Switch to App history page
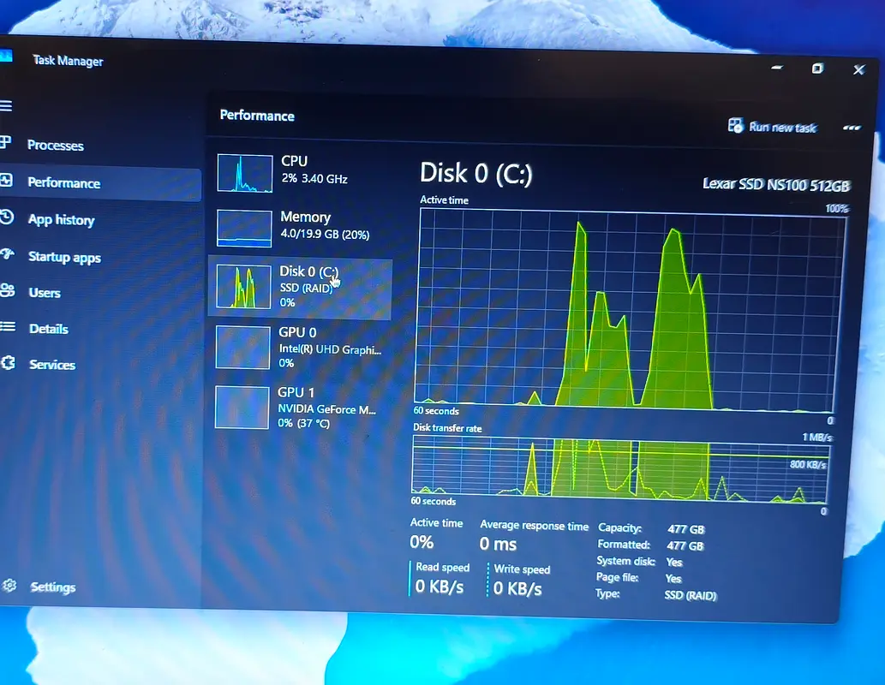The width and height of the screenshot is (885, 685). pyautogui.click(x=61, y=219)
